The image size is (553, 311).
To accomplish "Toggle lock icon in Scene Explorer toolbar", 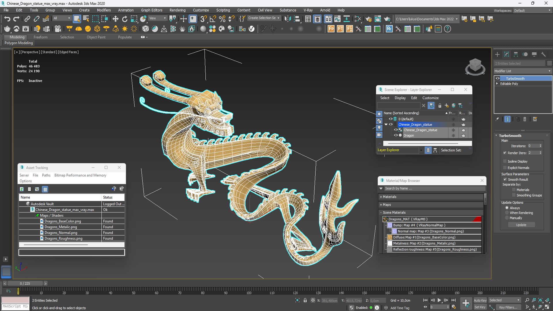I will pyautogui.click(x=440, y=106).
